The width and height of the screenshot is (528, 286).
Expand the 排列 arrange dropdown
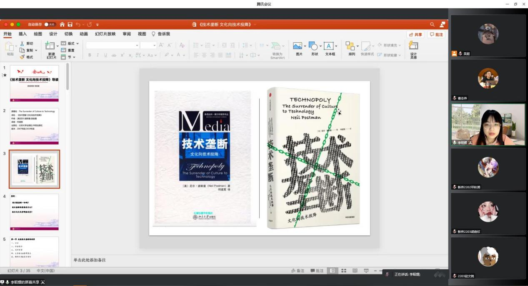[352, 47]
